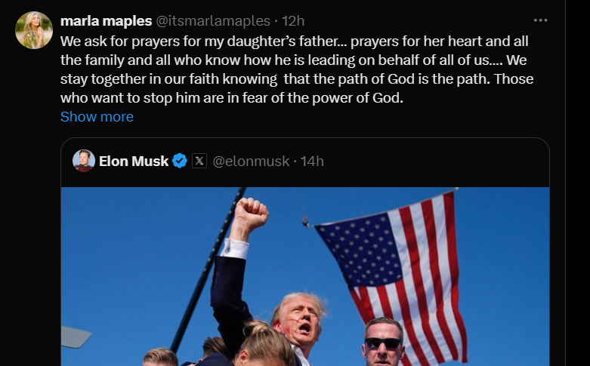Click the raised fist in the photo
Viewport: 590px width, 366px height.
click(x=249, y=214)
